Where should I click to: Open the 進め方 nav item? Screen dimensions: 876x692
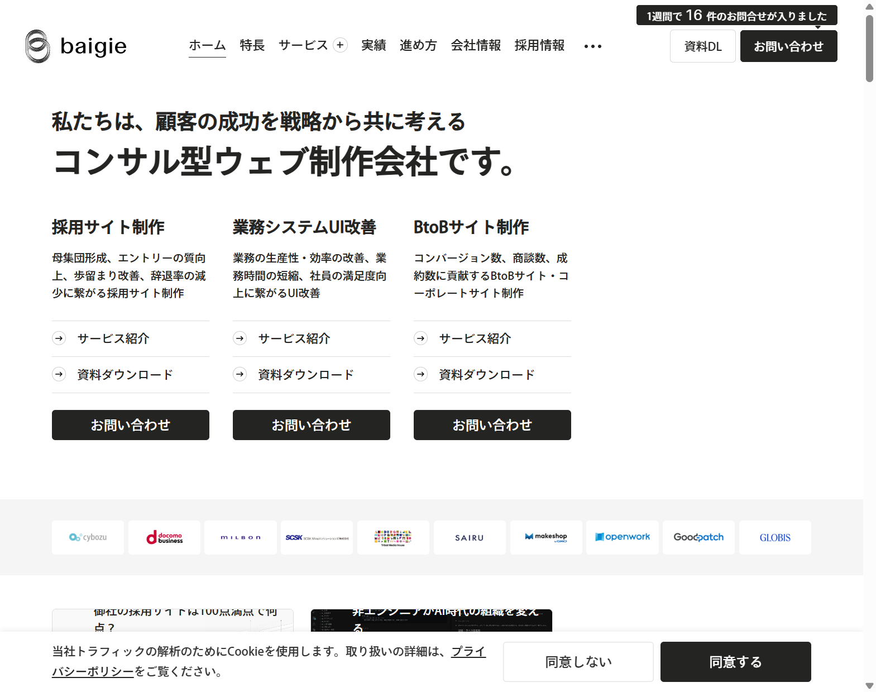[418, 45]
